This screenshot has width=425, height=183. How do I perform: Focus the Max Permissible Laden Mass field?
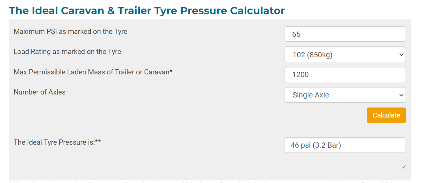(x=345, y=74)
